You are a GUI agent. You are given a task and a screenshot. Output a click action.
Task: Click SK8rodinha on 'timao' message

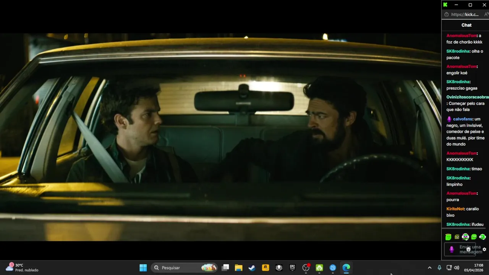click(x=458, y=169)
